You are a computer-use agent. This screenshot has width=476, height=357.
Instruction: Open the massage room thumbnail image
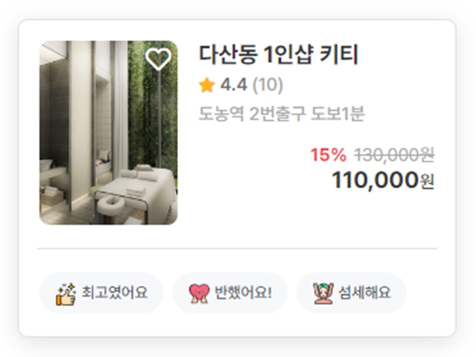(109, 132)
